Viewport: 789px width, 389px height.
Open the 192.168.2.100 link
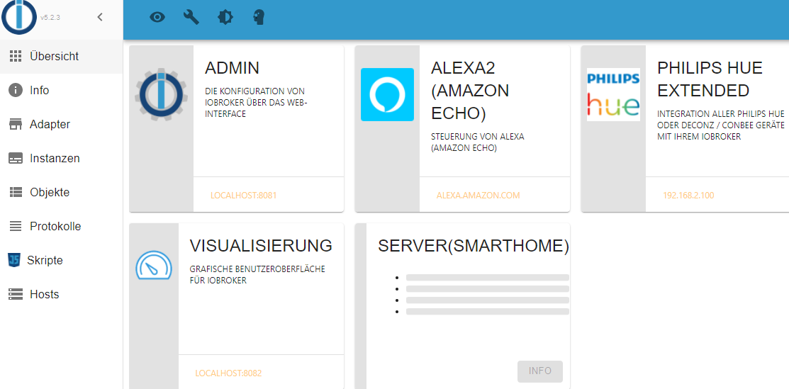coord(688,196)
